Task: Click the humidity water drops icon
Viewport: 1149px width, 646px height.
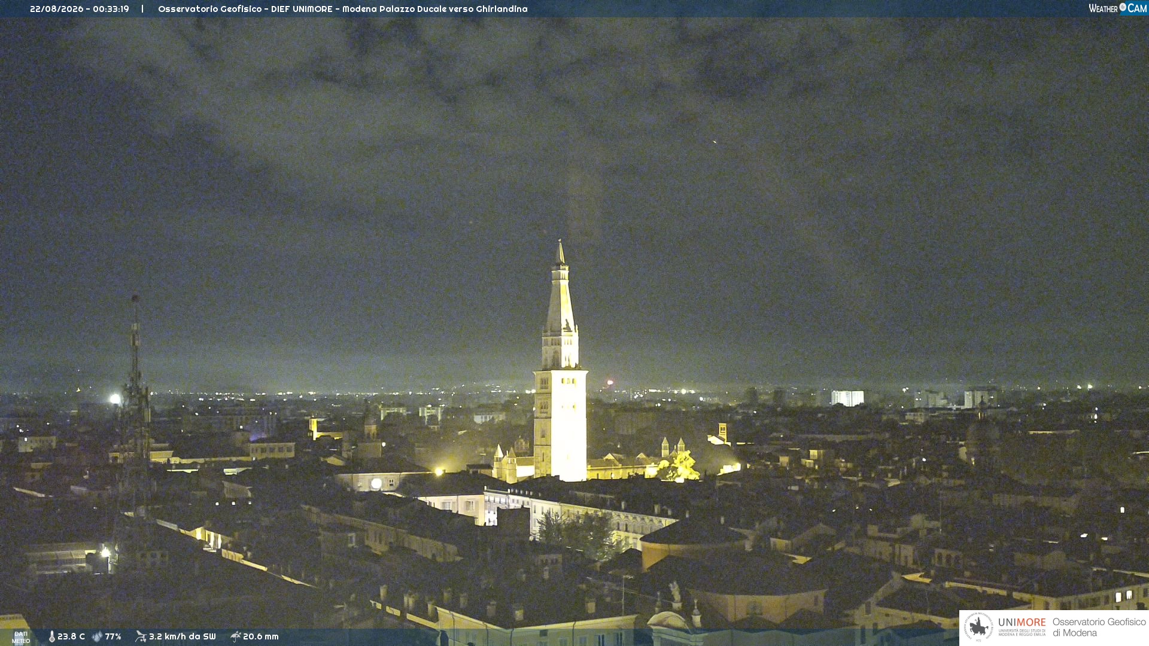Action: (x=97, y=636)
